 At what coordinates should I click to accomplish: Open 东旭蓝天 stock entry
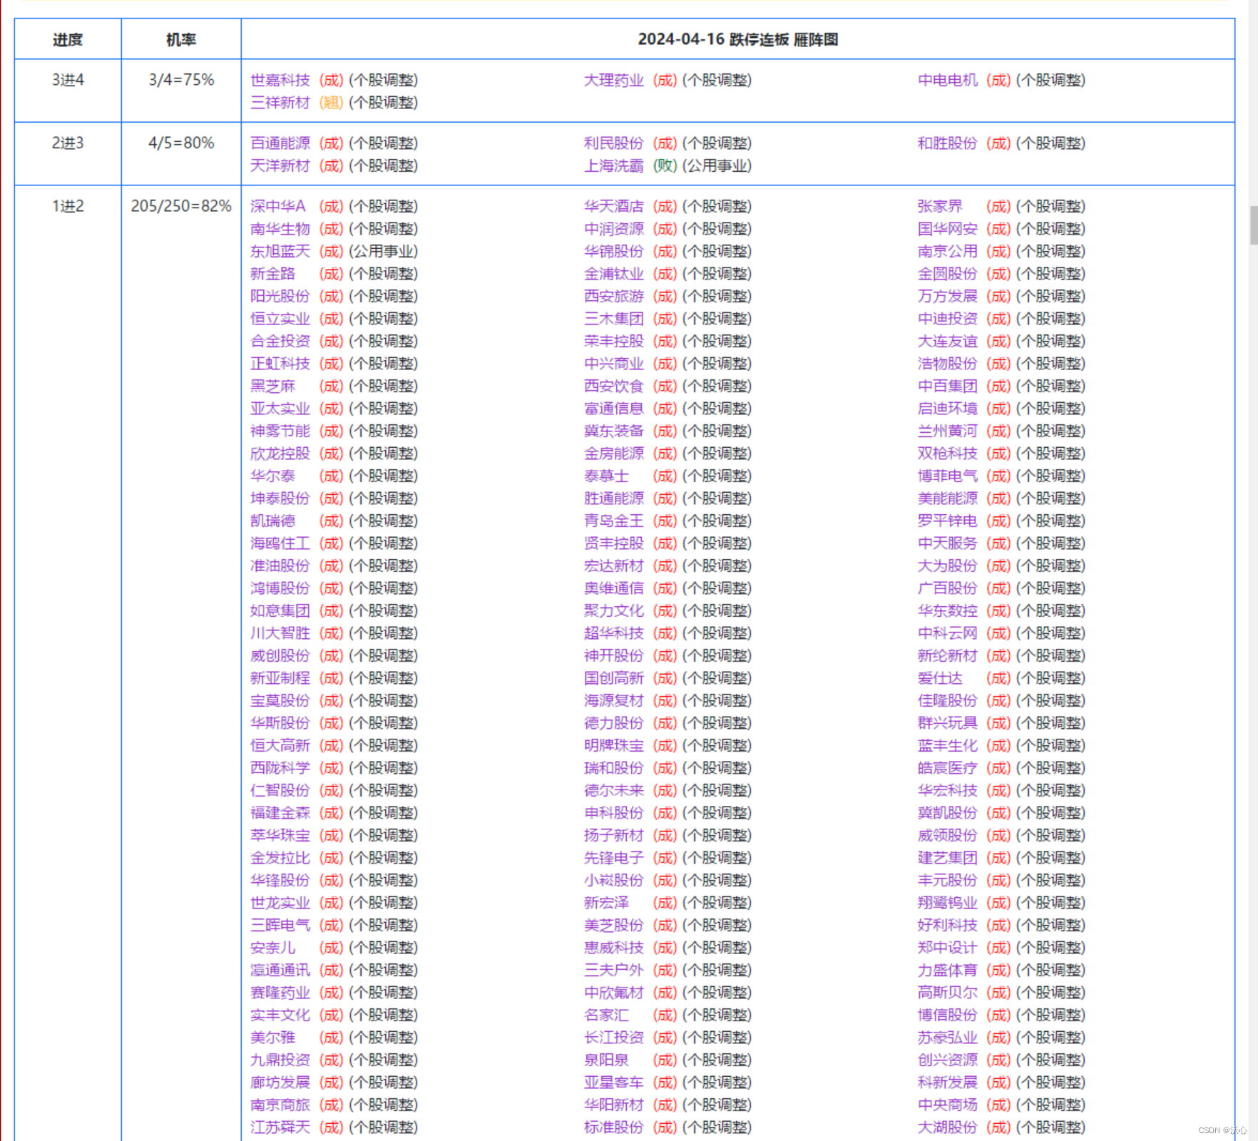280,251
